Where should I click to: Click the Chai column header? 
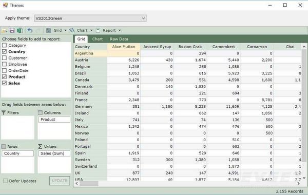pos(287,47)
